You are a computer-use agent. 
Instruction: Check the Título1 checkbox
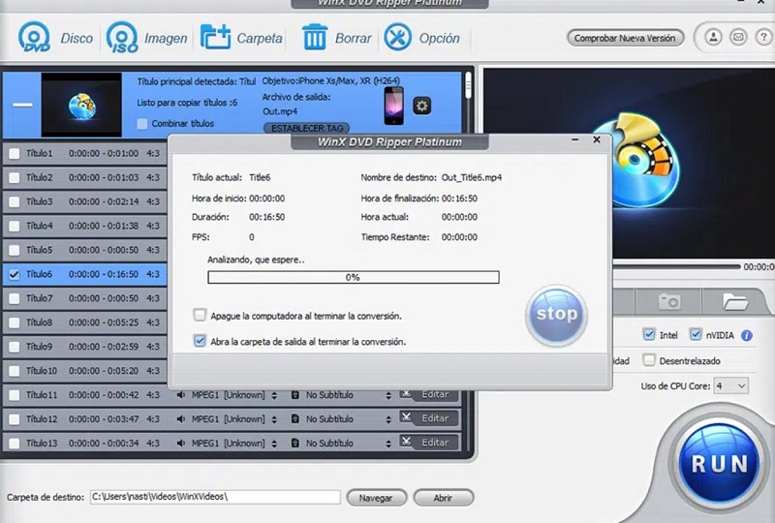tap(15, 154)
